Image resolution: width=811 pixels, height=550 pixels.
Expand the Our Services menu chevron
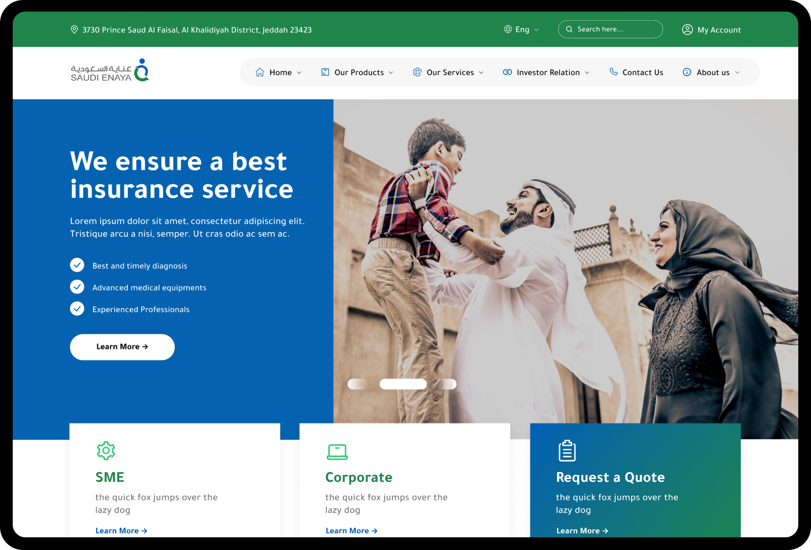click(481, 73)
